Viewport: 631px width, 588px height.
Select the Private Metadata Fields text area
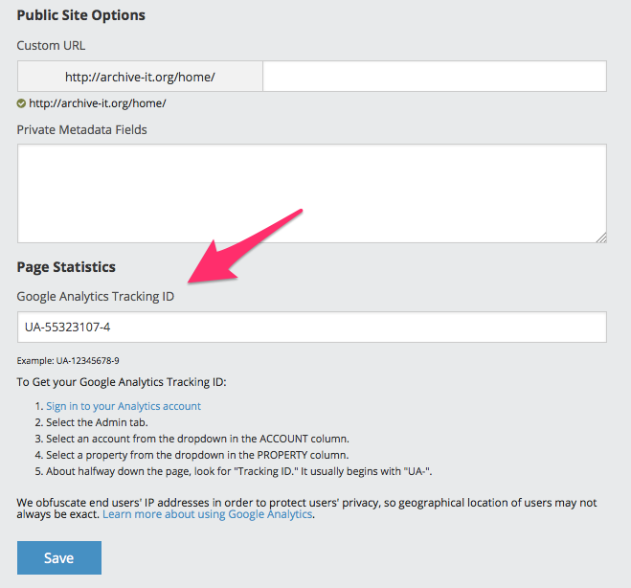pos(311,192)
